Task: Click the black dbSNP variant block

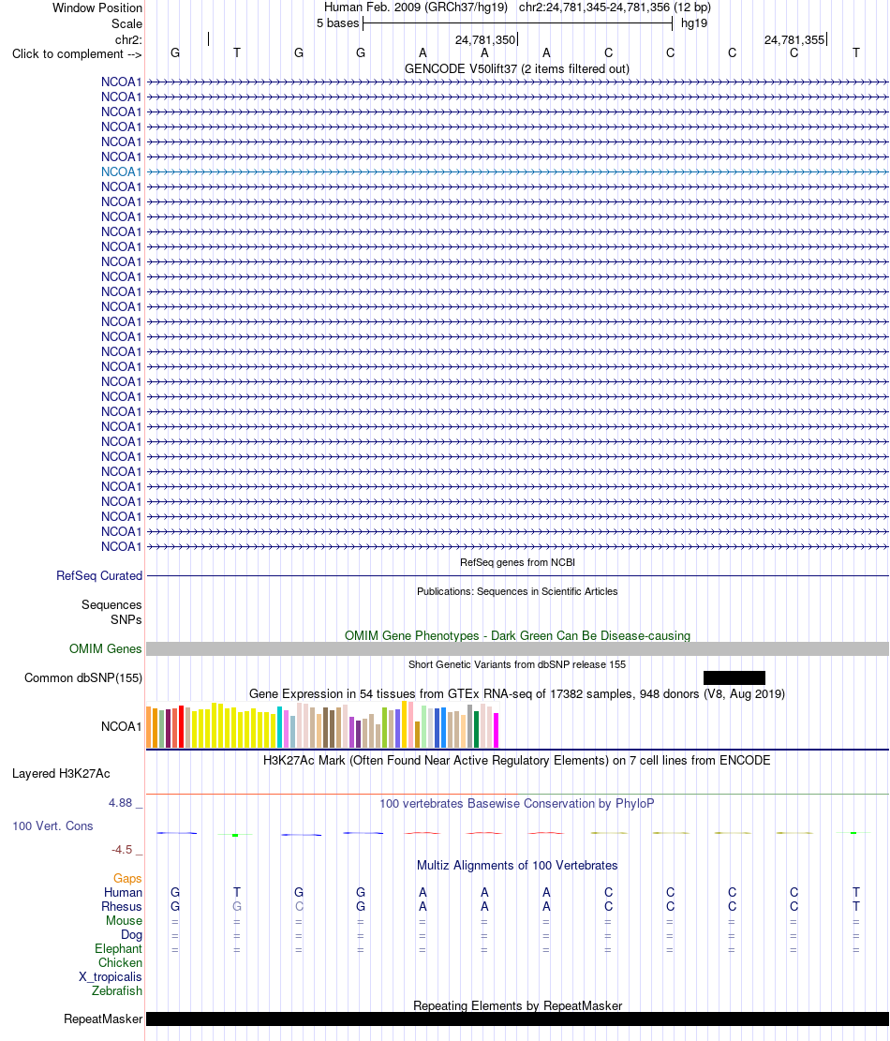Action: (734, 677)
